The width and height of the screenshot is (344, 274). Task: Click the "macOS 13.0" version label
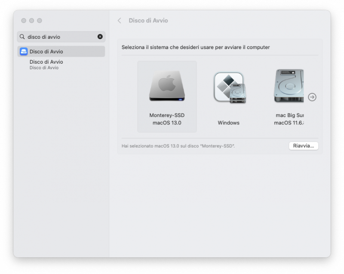coord(167,123)
